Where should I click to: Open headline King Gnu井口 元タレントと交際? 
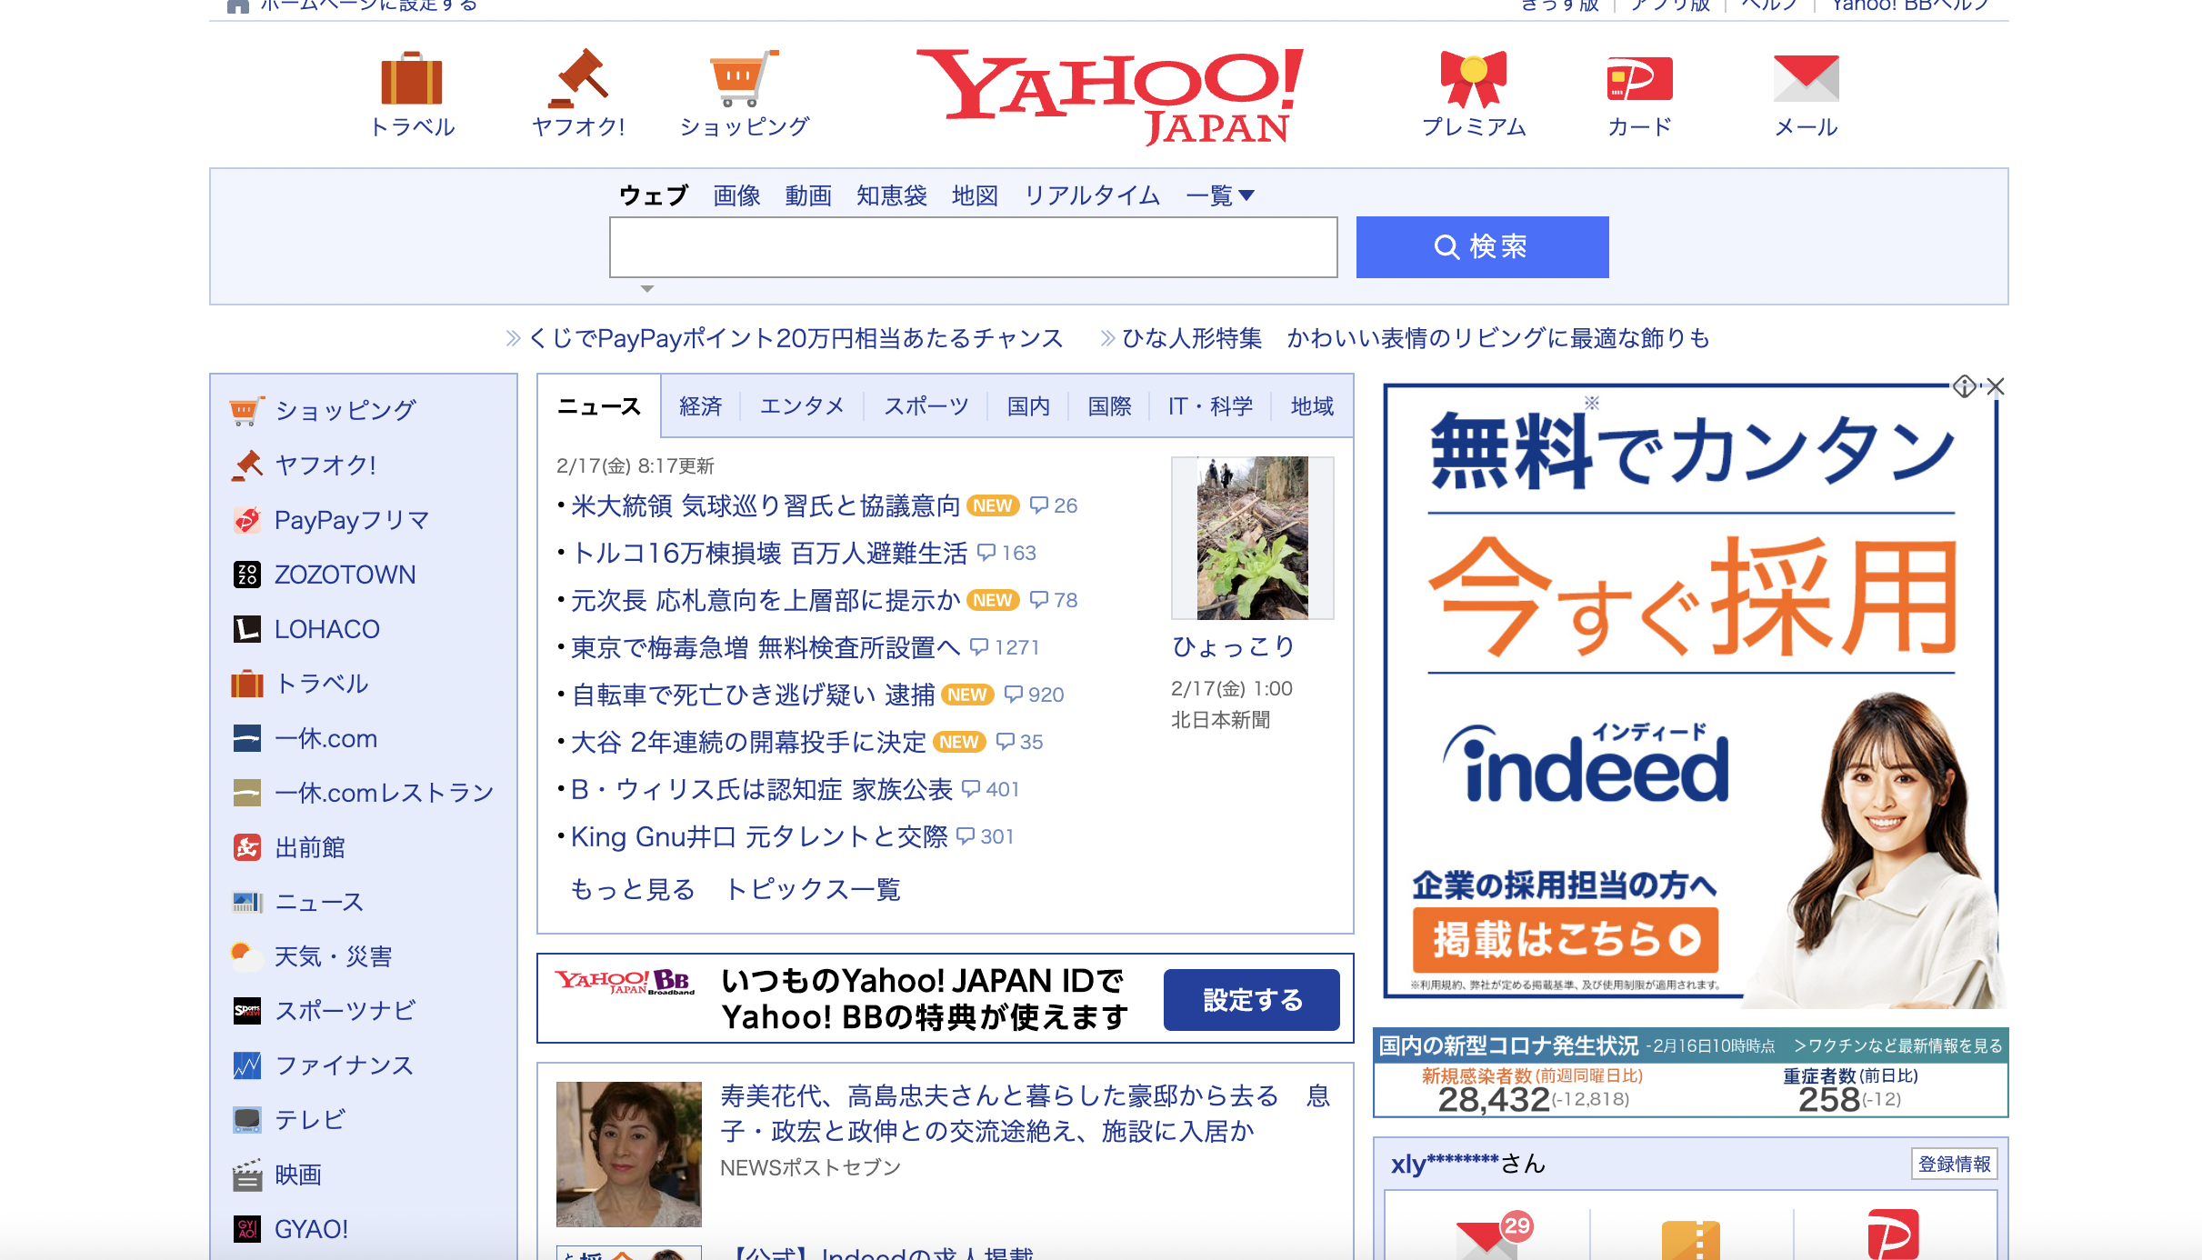(759, 836)
